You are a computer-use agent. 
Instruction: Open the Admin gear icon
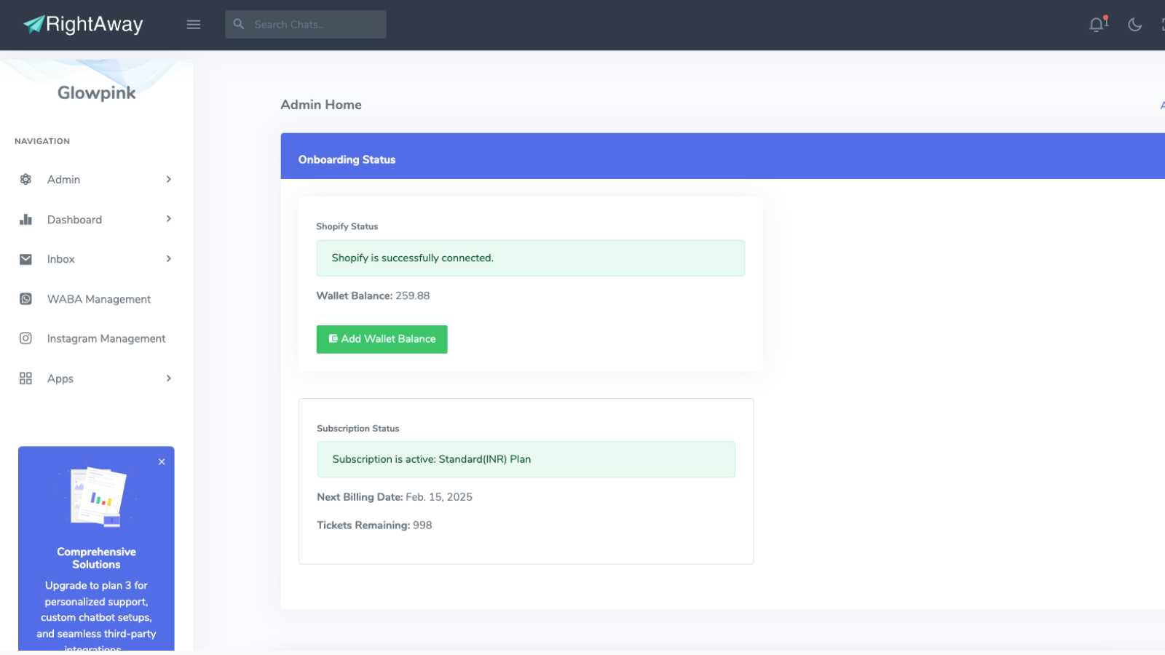[25, 179]
